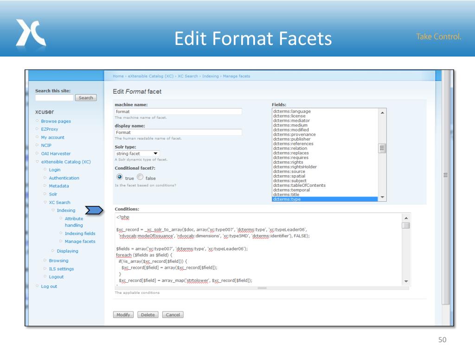Viewport: 475px width, 356px height.
Task: Focus the Search this site field
Action: (x=54, y=98)
